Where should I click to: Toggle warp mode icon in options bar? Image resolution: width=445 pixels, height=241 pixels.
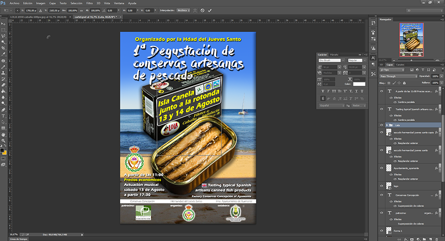195,10
